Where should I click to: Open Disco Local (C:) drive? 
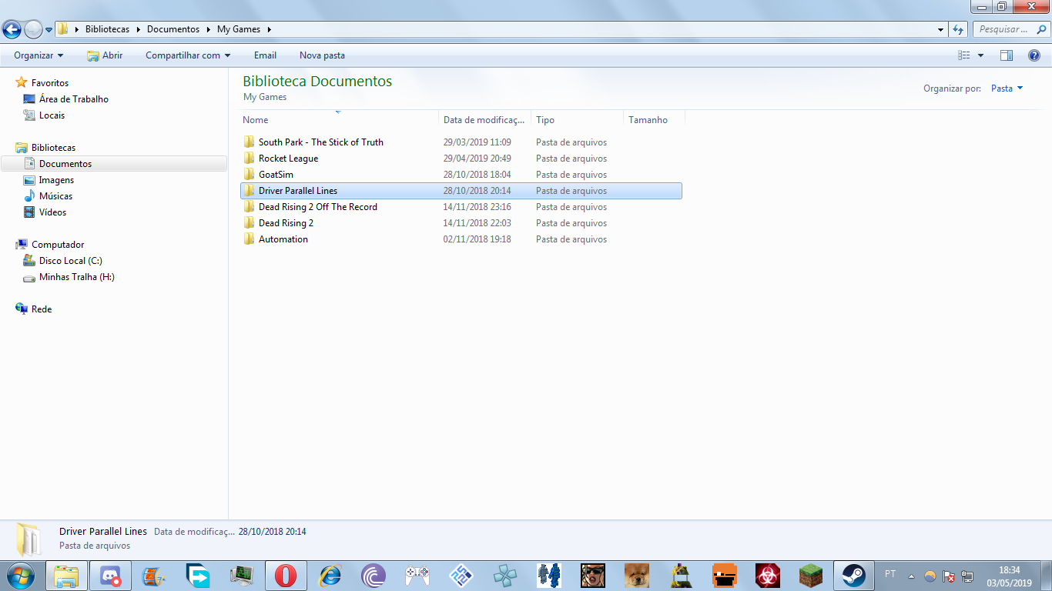click(71, 261)
